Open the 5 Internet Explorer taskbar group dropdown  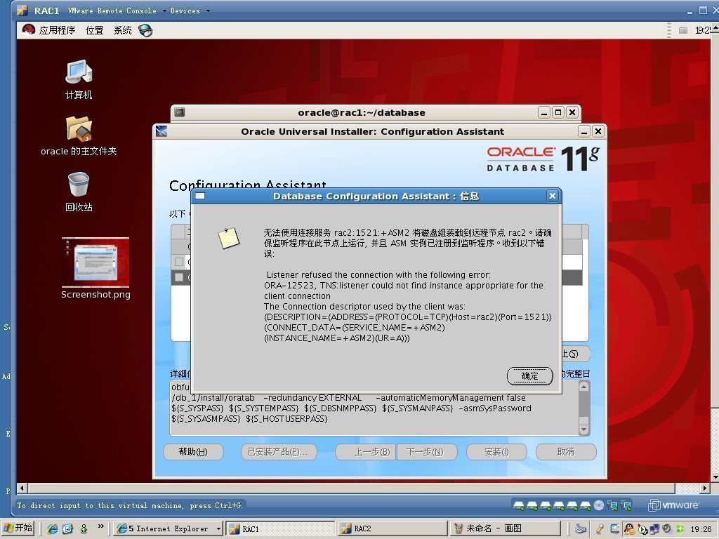pyautogui.click(x=219, y=529)
